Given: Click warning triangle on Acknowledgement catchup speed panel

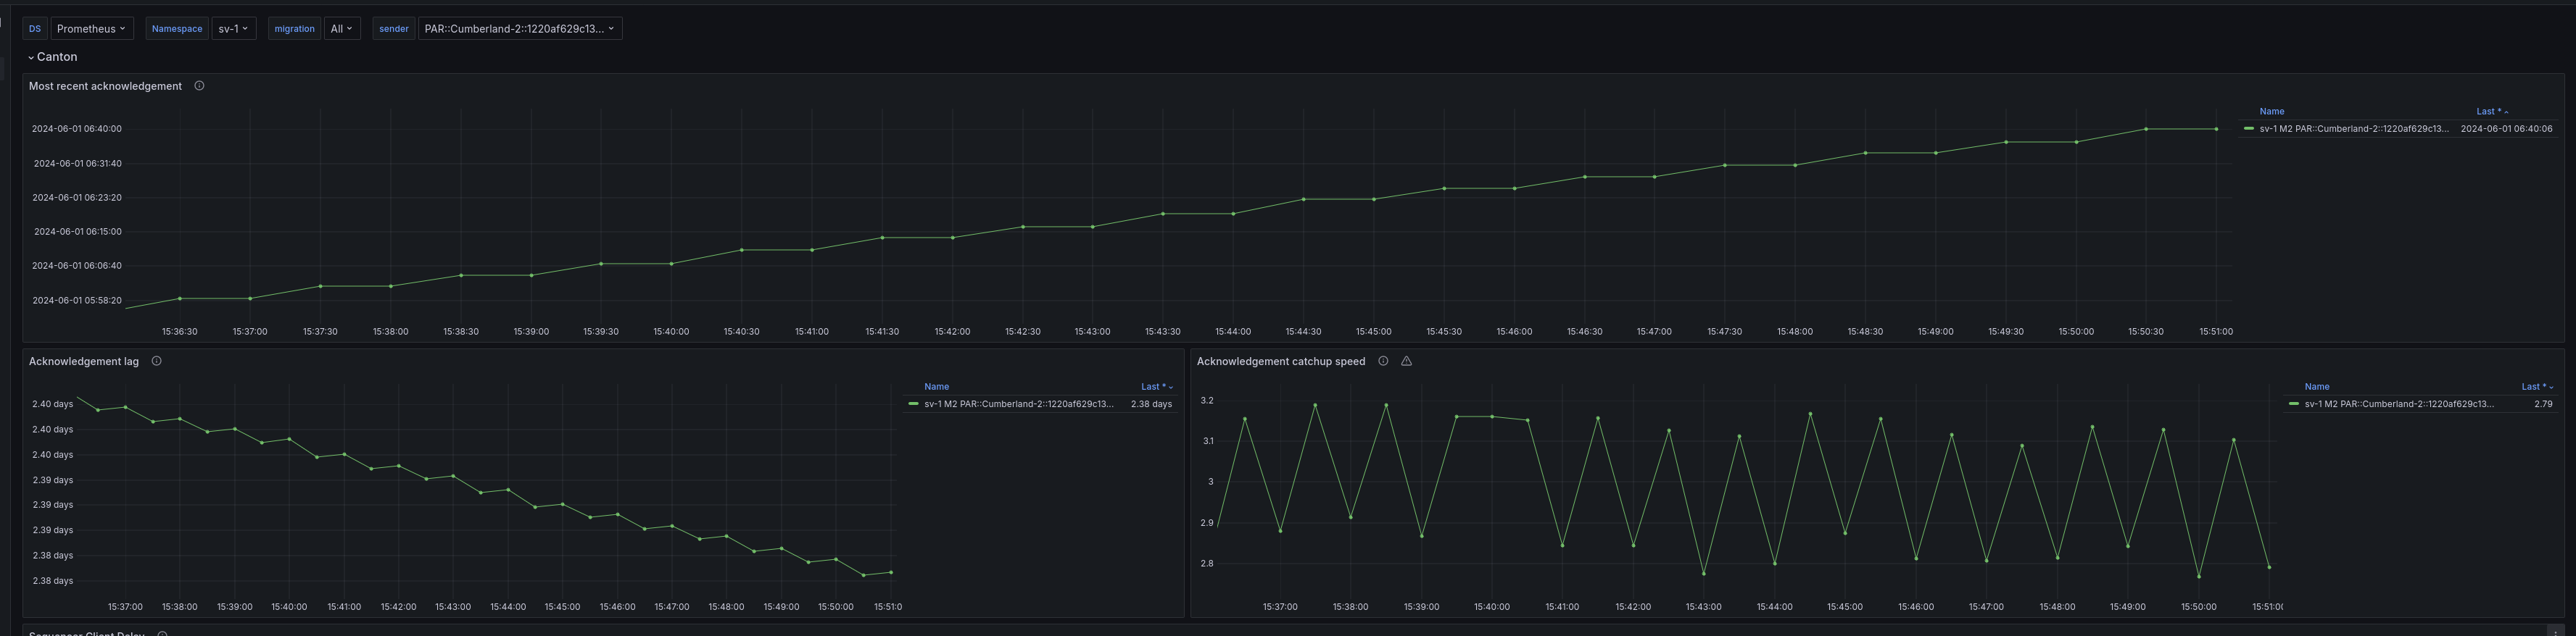Looking at the screenshot, I should 1406,361.
